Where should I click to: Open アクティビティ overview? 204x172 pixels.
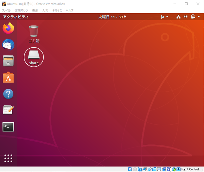click(x=16, y=17)
